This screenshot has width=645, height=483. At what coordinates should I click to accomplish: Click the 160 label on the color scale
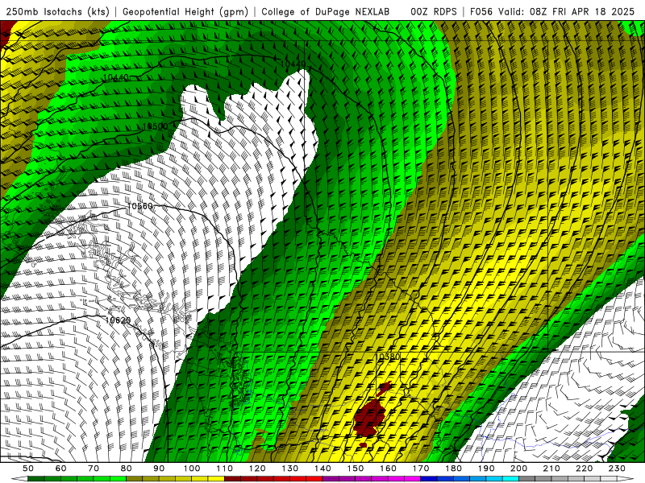(x=388, y=469)
